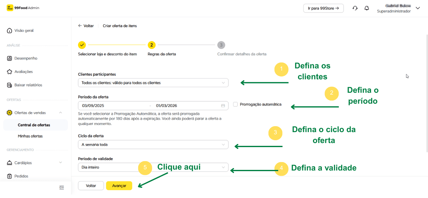
Task: Open Clientes participantes dropdown
Action: [x=153, y=83]
